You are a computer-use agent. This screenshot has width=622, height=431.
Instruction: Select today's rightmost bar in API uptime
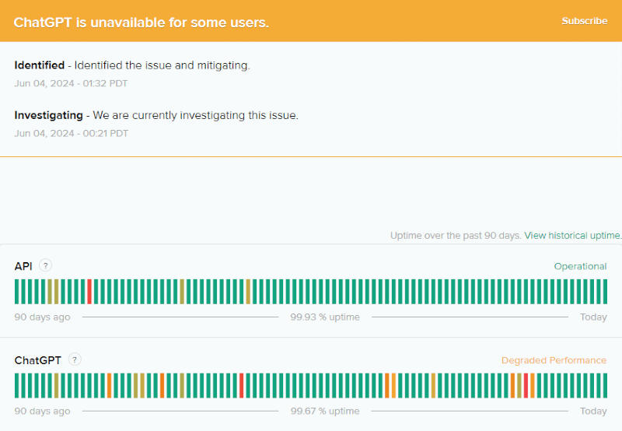click(x=604, y=292)
